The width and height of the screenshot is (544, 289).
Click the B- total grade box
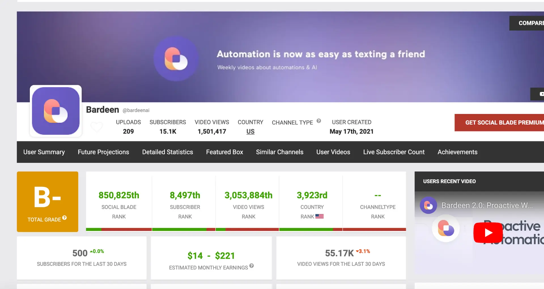click(47, 202)
